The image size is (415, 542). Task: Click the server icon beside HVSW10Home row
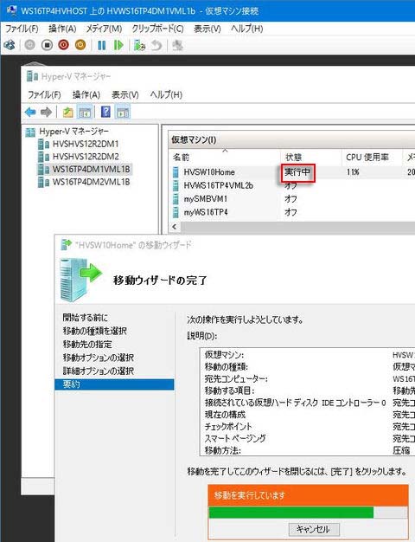(176, 171)
